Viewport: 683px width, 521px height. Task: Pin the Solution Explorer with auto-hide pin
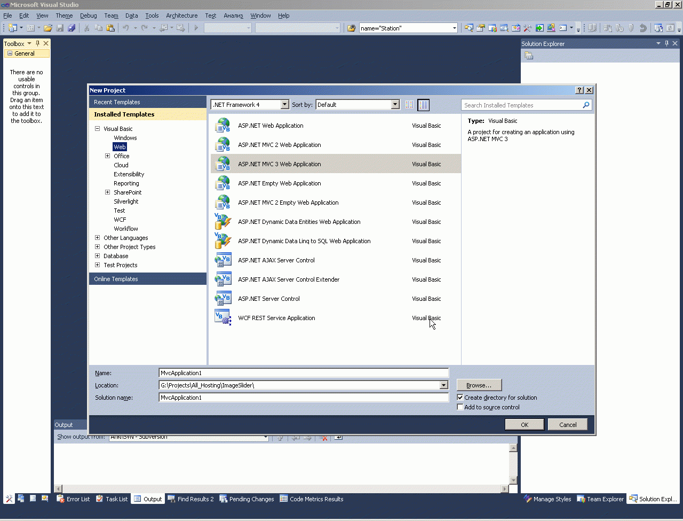click(666, 43)
